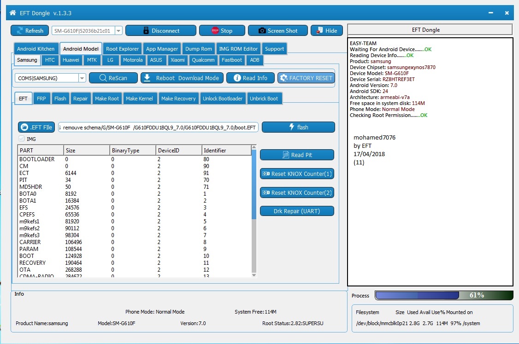Click the partition table vertical scrollbar
519x344 pixels.
pyautogui.click(x=254, y=211)
